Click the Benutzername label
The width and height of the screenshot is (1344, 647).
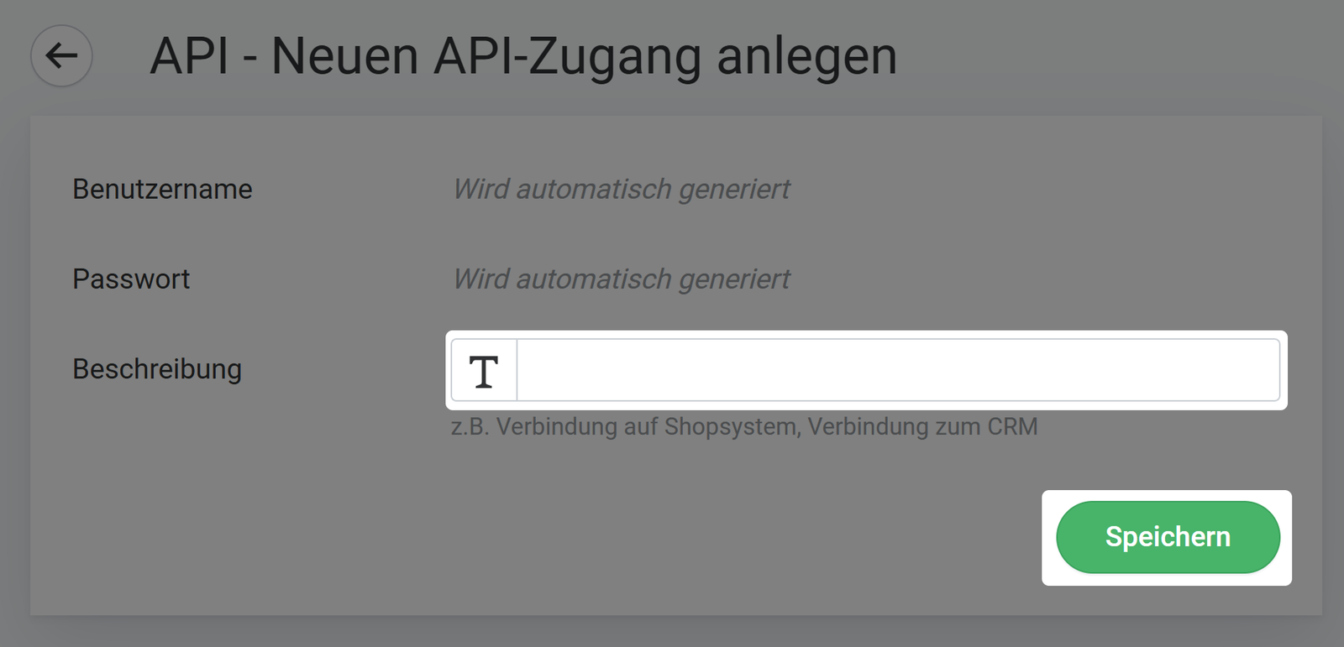point(162,190)
